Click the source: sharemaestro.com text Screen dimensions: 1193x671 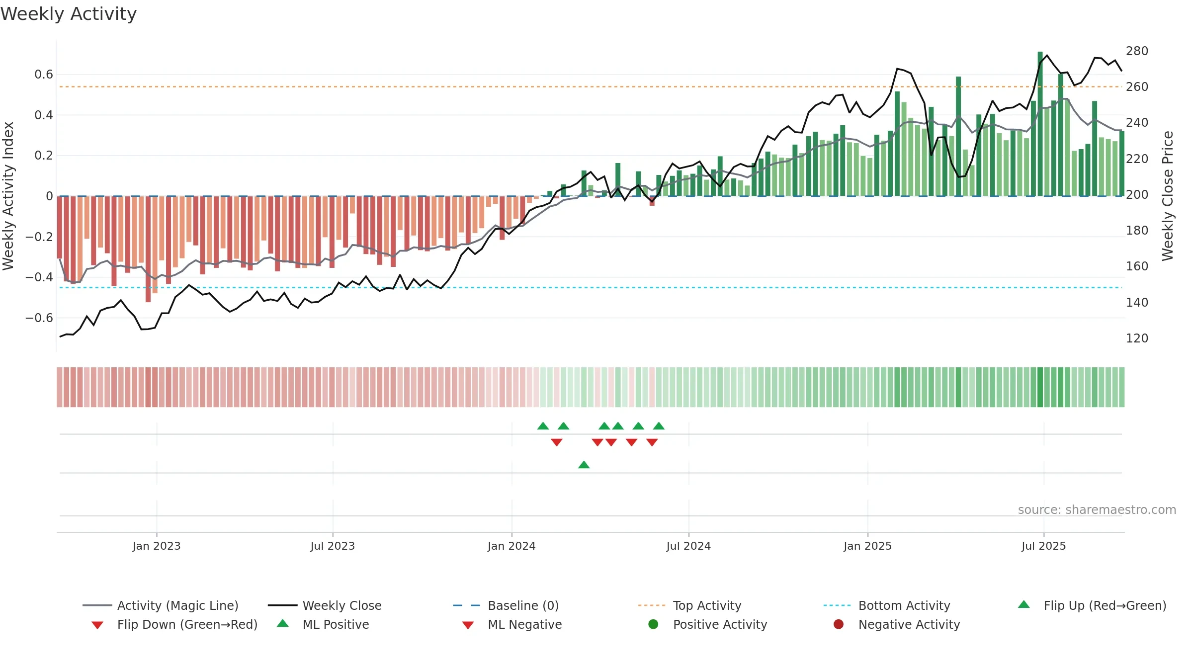[x=1097, y=509]
